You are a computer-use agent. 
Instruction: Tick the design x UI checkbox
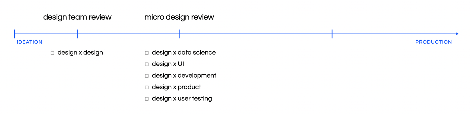147,64
